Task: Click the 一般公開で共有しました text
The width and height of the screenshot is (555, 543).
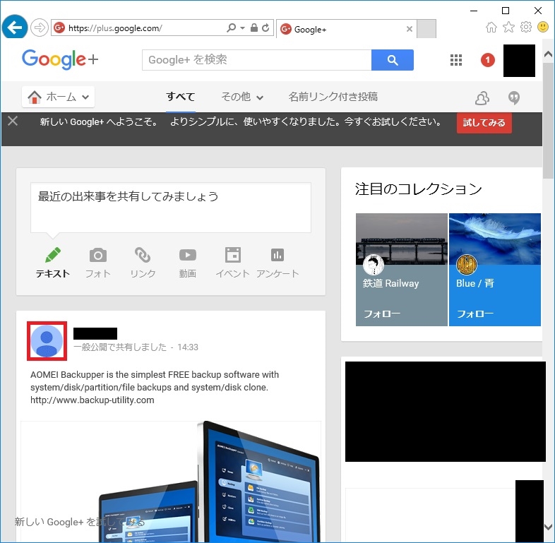Action: coord(119,347)
